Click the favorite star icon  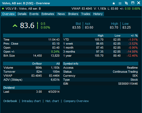[x=114, y=3]
